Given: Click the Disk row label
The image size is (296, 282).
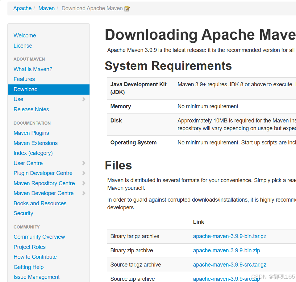Looking at the screenshot, I should point(116,121).
